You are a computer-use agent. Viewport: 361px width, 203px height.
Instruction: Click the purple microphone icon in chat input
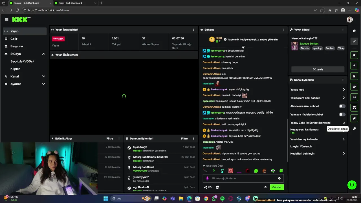(x=207, y=178)
